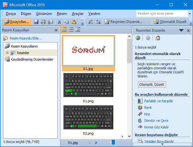Open the Düzen menu
Screen dimensions: 193x147
26,14
